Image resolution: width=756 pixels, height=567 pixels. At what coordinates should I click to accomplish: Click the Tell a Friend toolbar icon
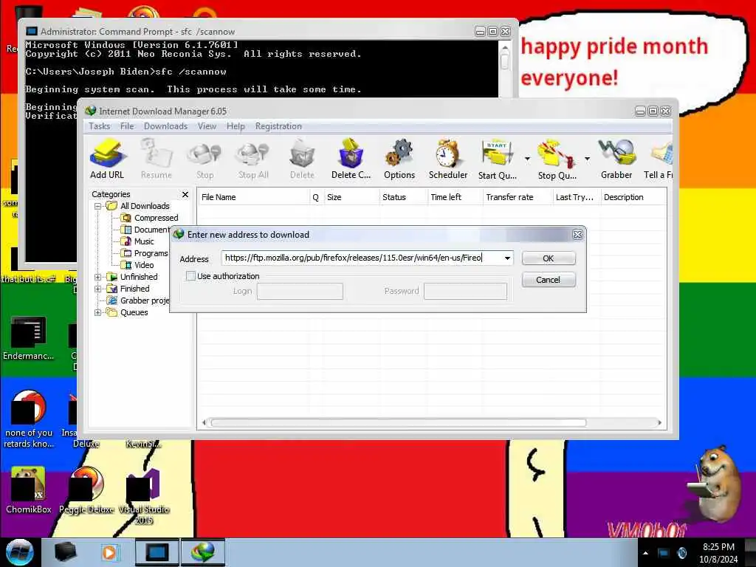coord(659,159)
